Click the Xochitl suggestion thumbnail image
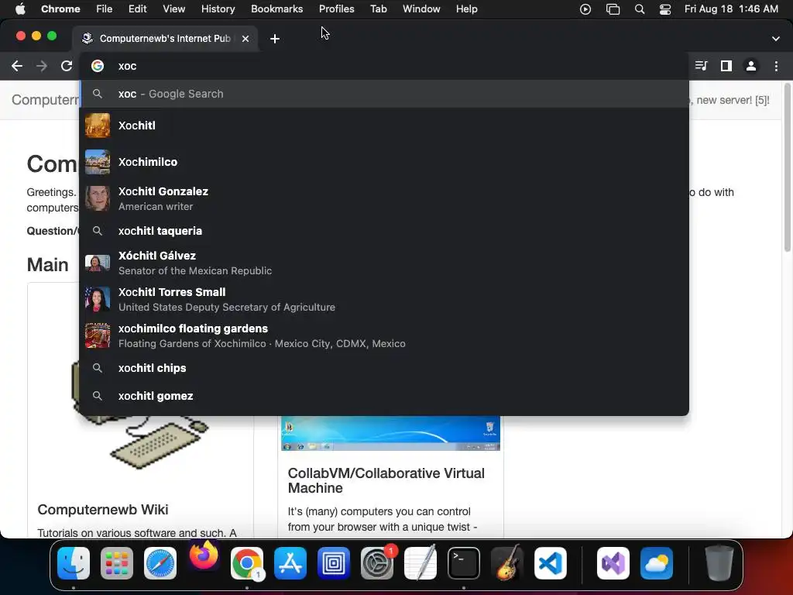793x595 pixels. point(97,126)
